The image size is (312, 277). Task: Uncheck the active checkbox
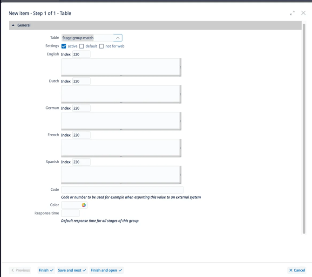pos(64,46)
